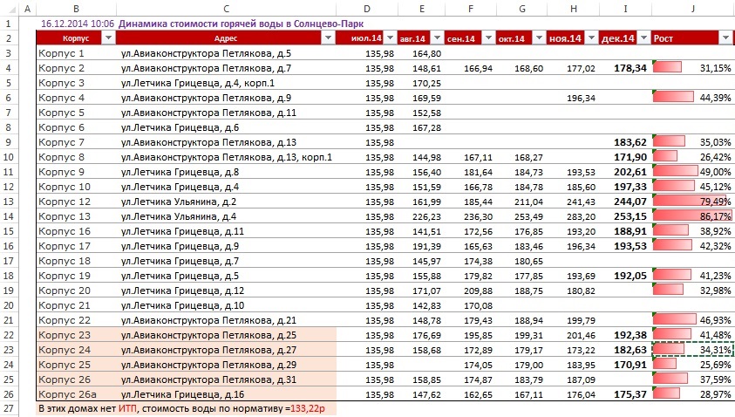Click value 283,20 in ноя.14 column

coord(581,216)
